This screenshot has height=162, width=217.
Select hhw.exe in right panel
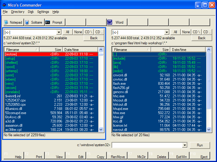159,113
